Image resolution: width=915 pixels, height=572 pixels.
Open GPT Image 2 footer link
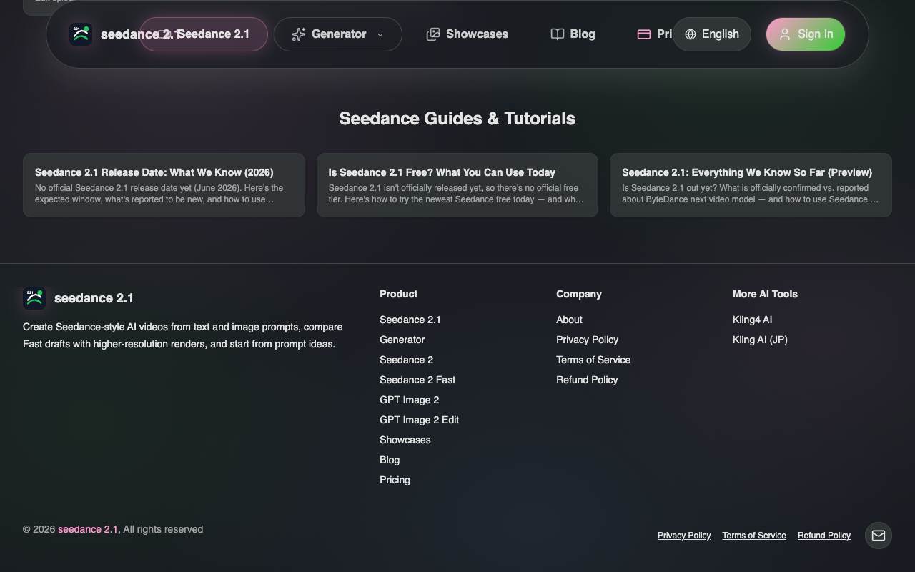(x=409, y=400)
